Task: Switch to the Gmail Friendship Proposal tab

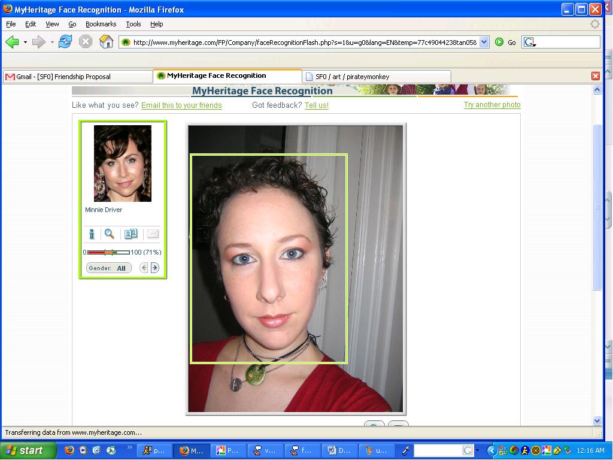Action: pos(77,77)
